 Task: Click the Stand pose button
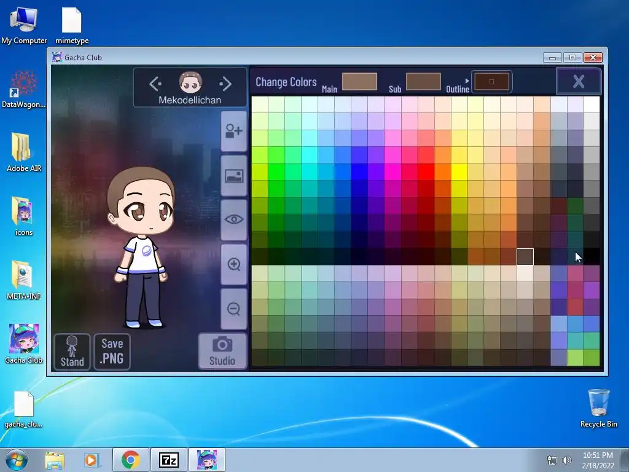pos(72,352)
